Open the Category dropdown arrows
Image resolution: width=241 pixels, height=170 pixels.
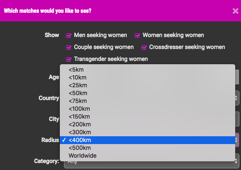[x=236, y=161]
